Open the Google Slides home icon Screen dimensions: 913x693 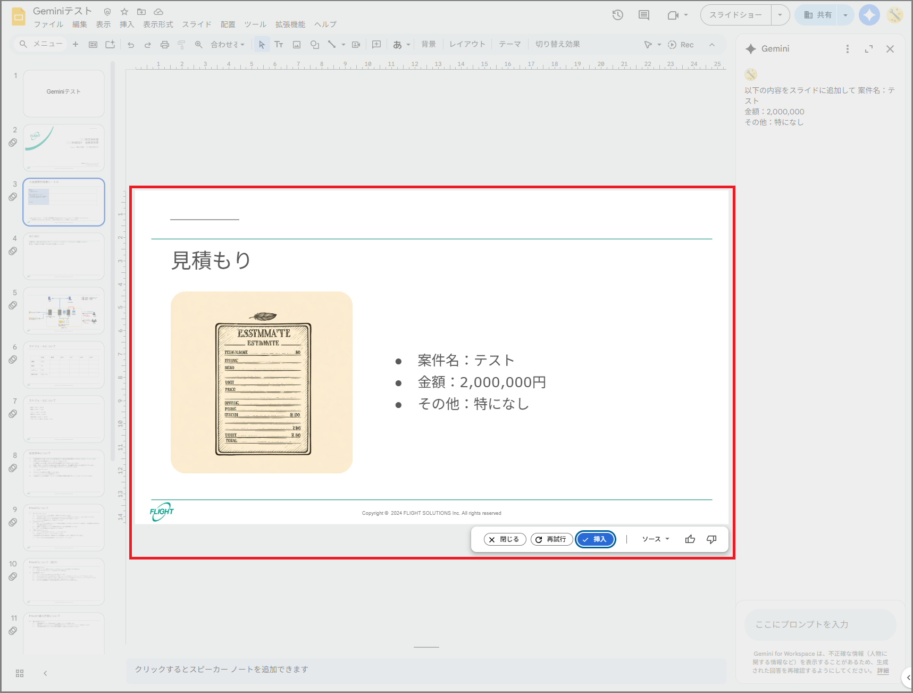19,16
